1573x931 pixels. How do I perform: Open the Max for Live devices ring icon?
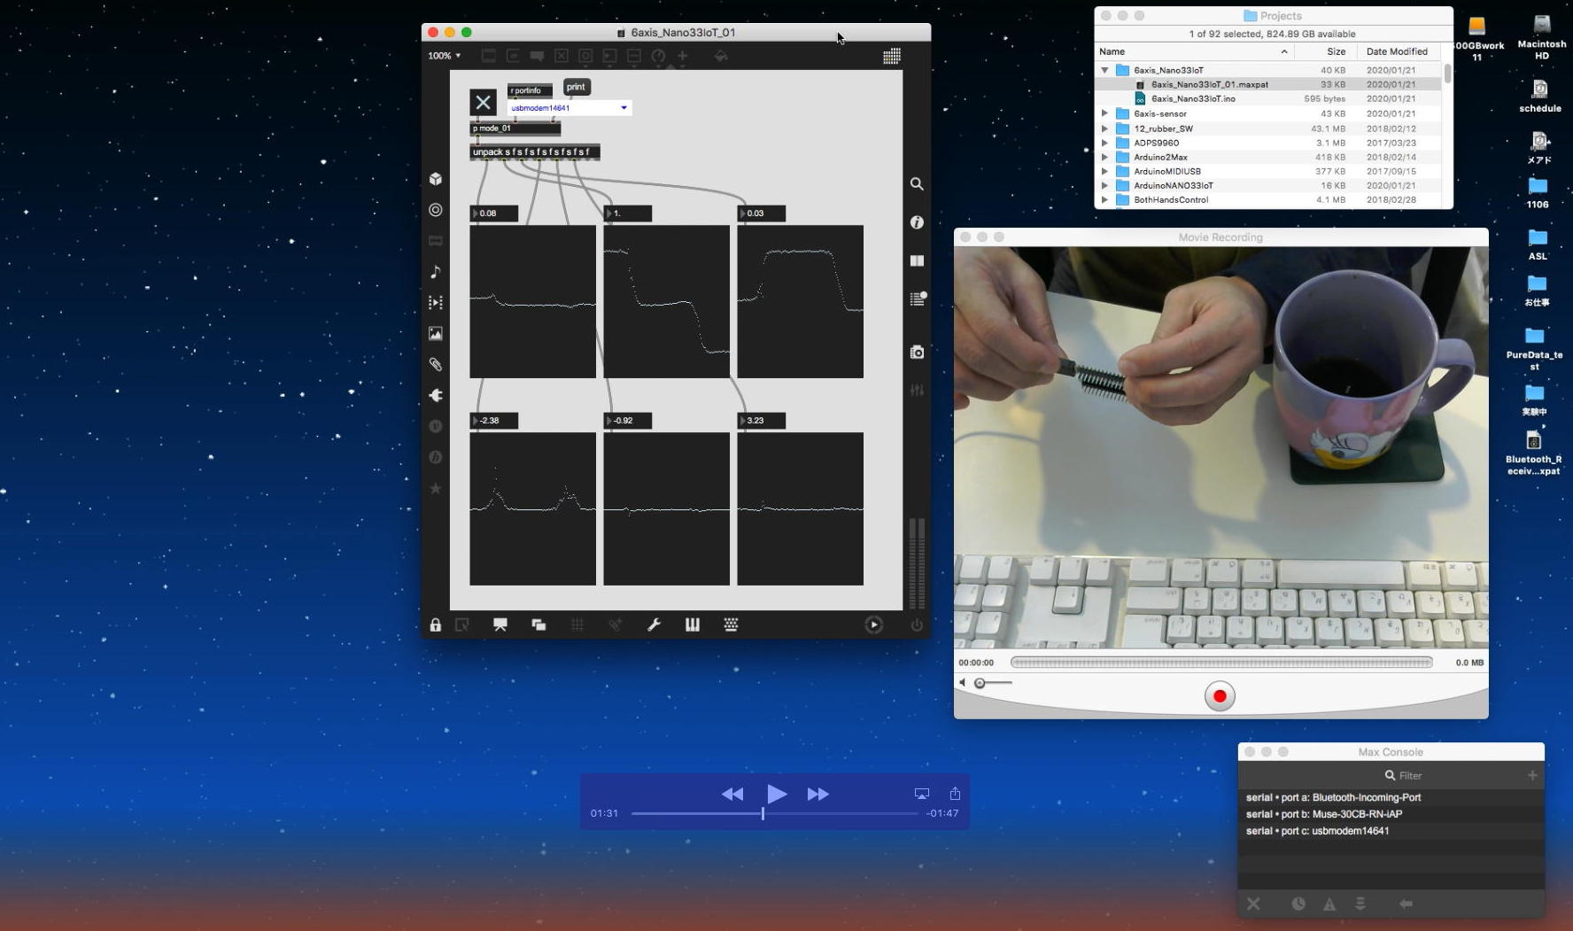pos(436,210)
